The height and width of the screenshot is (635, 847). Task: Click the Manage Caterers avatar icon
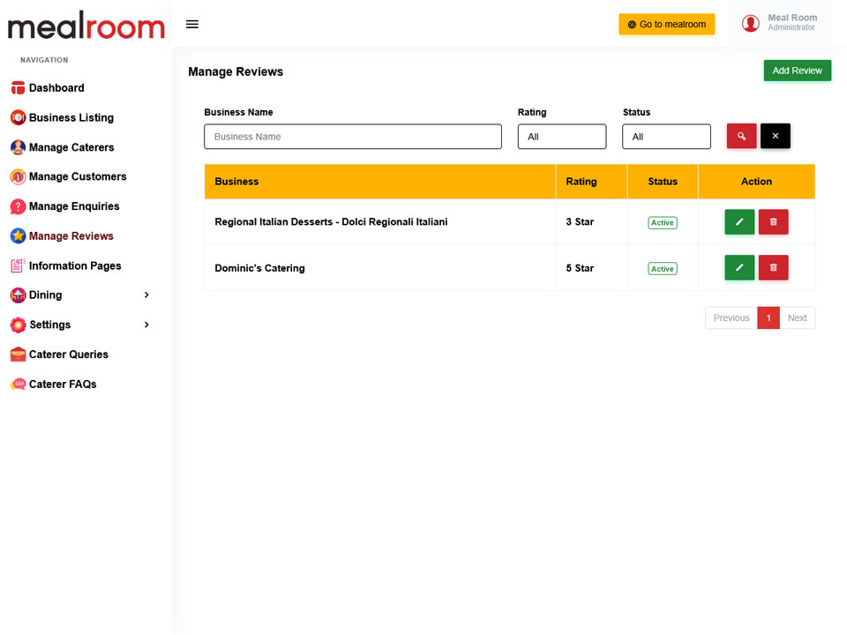(x=18, y=147)
